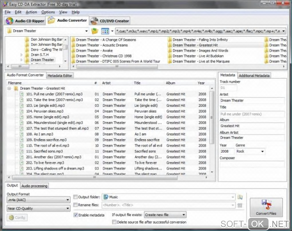Browse output folder with magnifier icon
This screenshot has width=292, height=231.
point(240,197)
